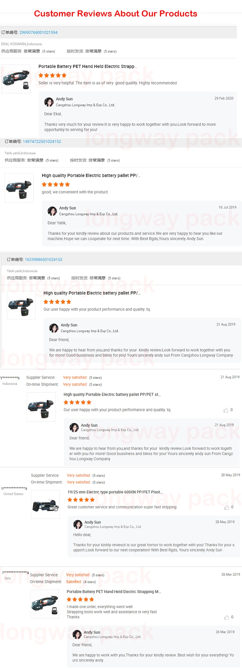This screenshot has width=242, height=669.
Task: Click Andy Sun avatar on 29 Feb 2020 reply
Action: tap(49, 102)
